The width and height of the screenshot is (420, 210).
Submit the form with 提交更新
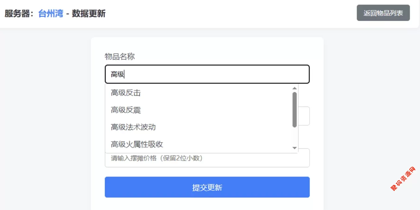pyautogui.click(x=207, y=187)
